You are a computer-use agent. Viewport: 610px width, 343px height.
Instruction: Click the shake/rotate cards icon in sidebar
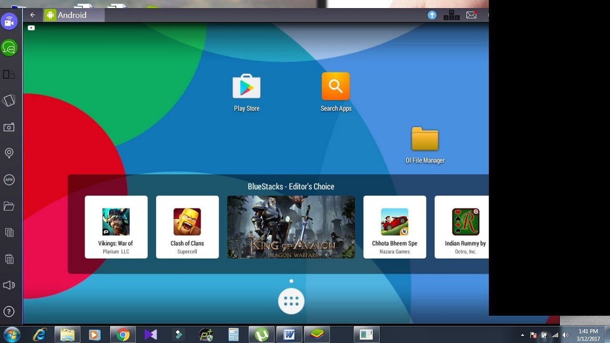click(x=9, y=101)
